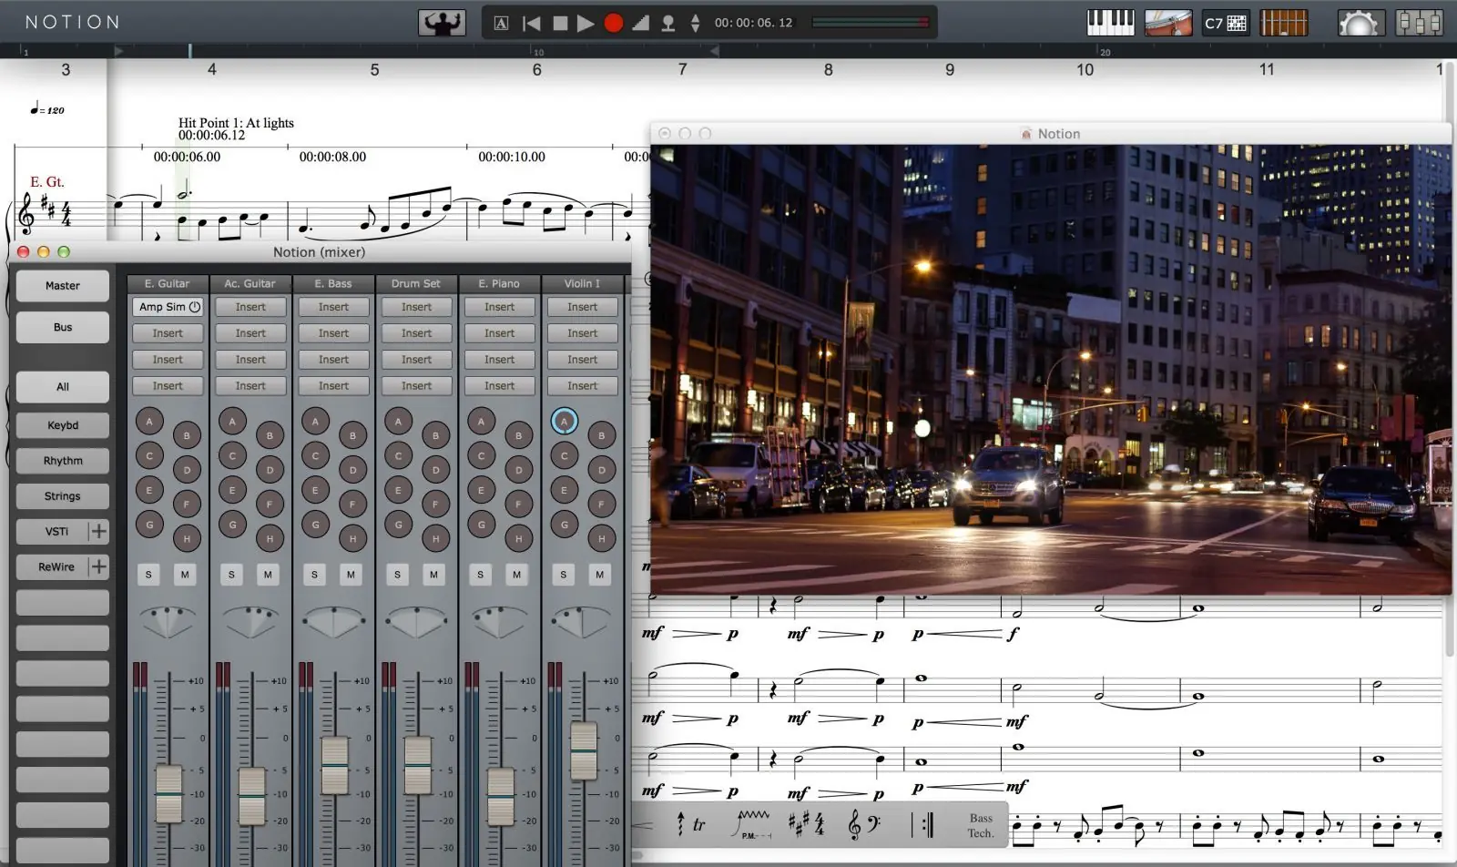Click the Violin I volume fader

tap(584, 750)
